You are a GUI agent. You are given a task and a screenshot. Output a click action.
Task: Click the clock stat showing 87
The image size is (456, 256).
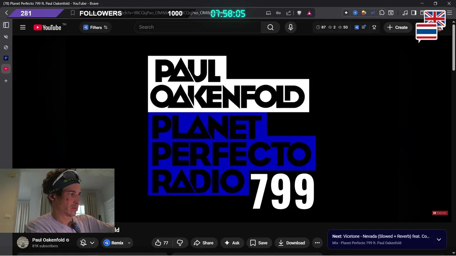pyautogui.click(x=321, y=27)
